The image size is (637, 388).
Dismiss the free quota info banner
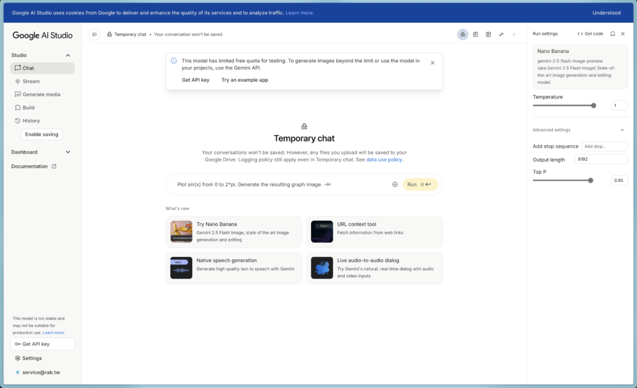pos(432,63)
